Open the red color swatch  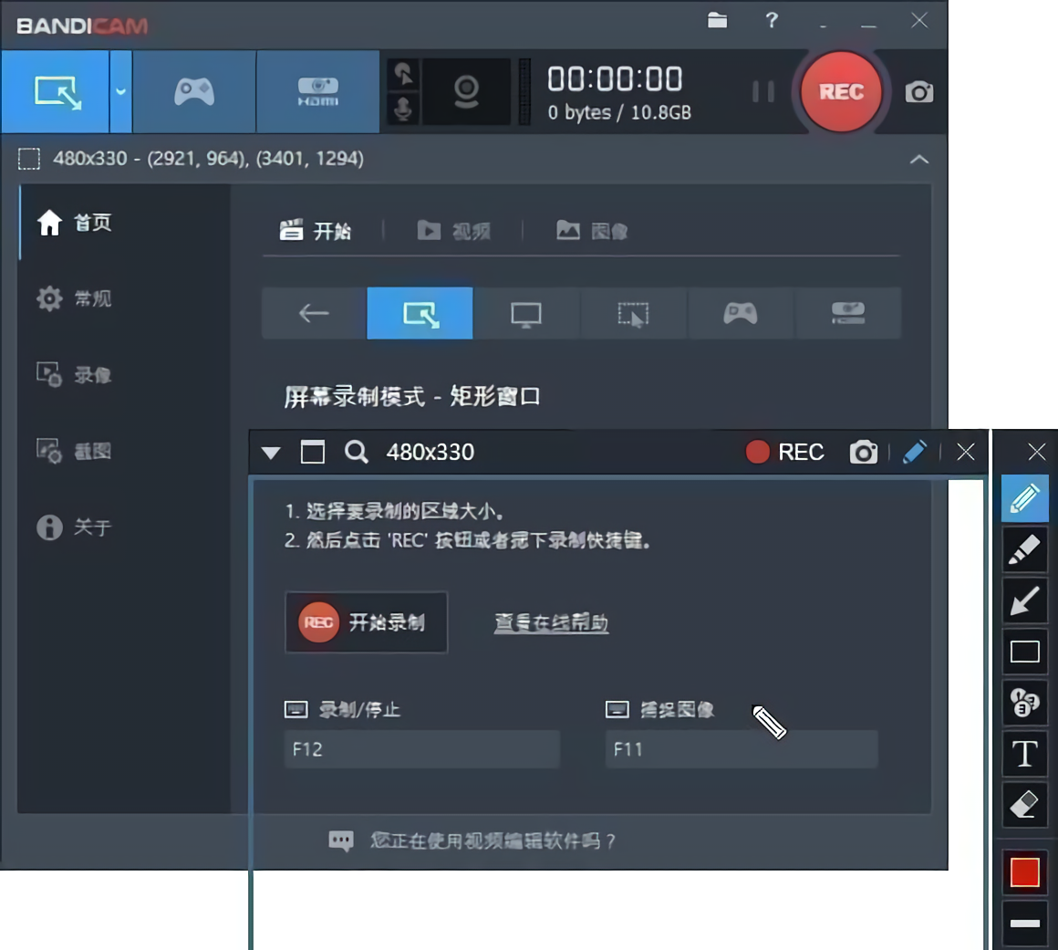coord(1024,872)
